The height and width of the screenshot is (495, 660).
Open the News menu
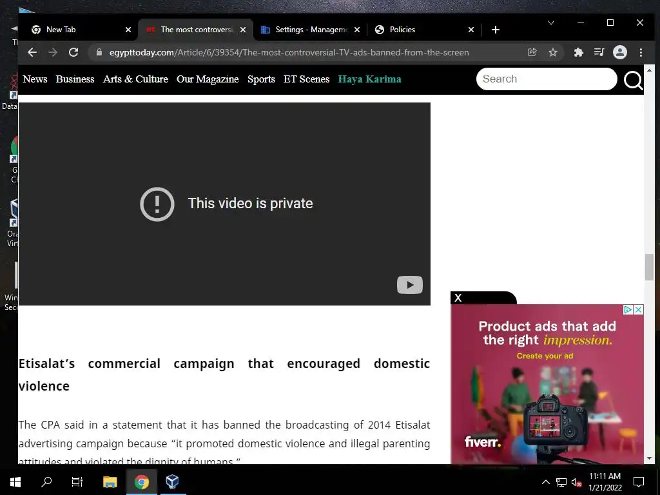[x=35, y=79]
